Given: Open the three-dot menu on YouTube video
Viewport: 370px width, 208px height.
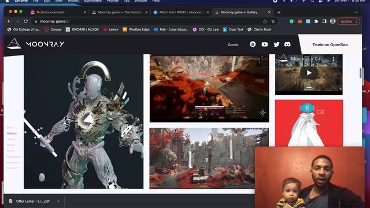Looking at the screenshot, I should click(x=333, y=59).
